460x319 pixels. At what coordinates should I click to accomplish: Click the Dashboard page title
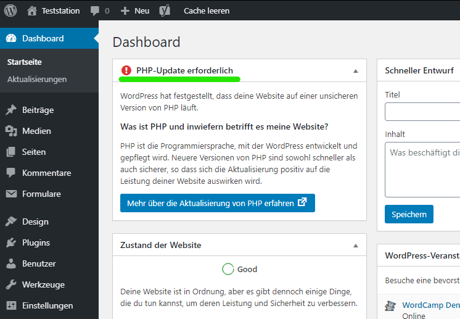146,42
